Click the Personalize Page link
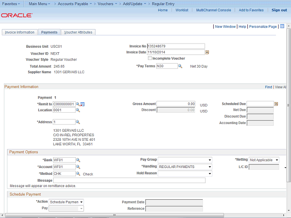Image resolution: width=291 pixels, height=218 pixels. (263, 27)
